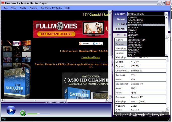Image resolution: width=172 pixels, height=122 pixels.
Task: Click the orange plus share icon
Action: pos(80,44)
